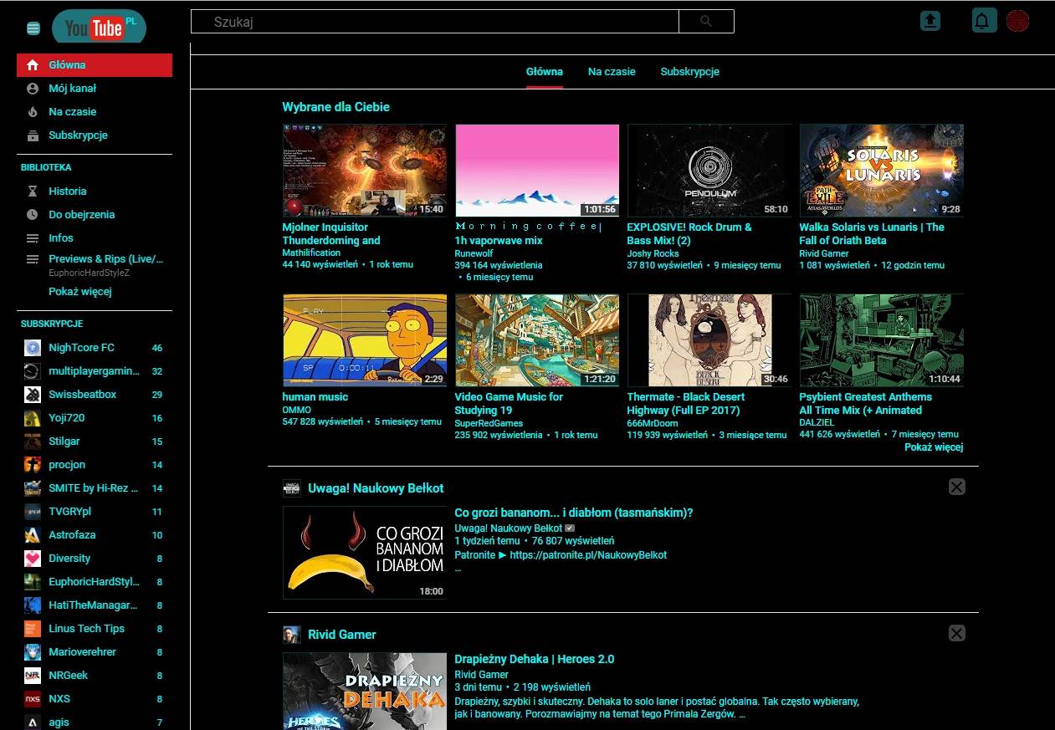The height and width of the screenshot is (730, 1055).
Task: Click the procjon channel avatar
Action: pyautogui.click(x=33, y=465)
